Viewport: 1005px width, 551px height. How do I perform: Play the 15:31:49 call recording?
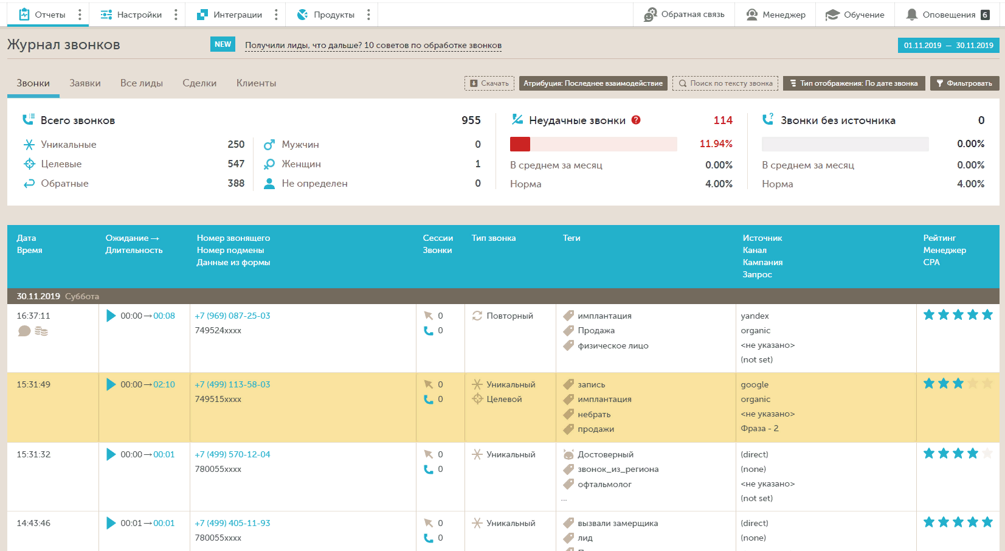(x=111, y=384)
